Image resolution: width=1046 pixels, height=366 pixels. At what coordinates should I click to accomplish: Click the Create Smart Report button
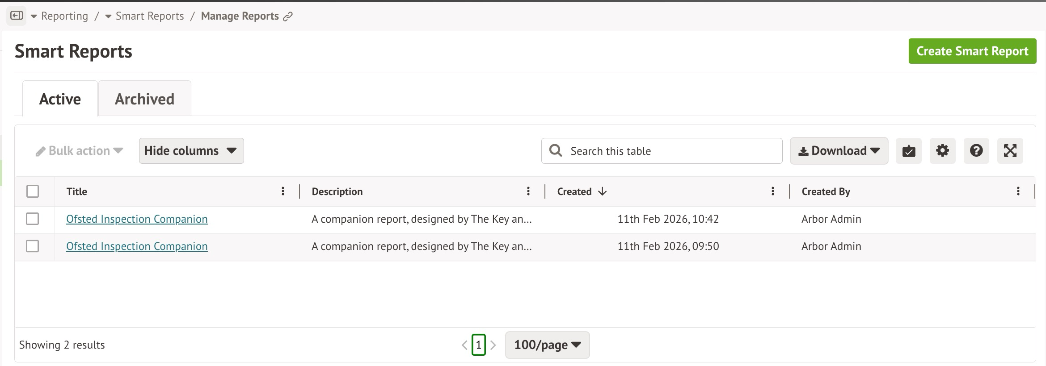pyautogui.click(x=972, y=51)
